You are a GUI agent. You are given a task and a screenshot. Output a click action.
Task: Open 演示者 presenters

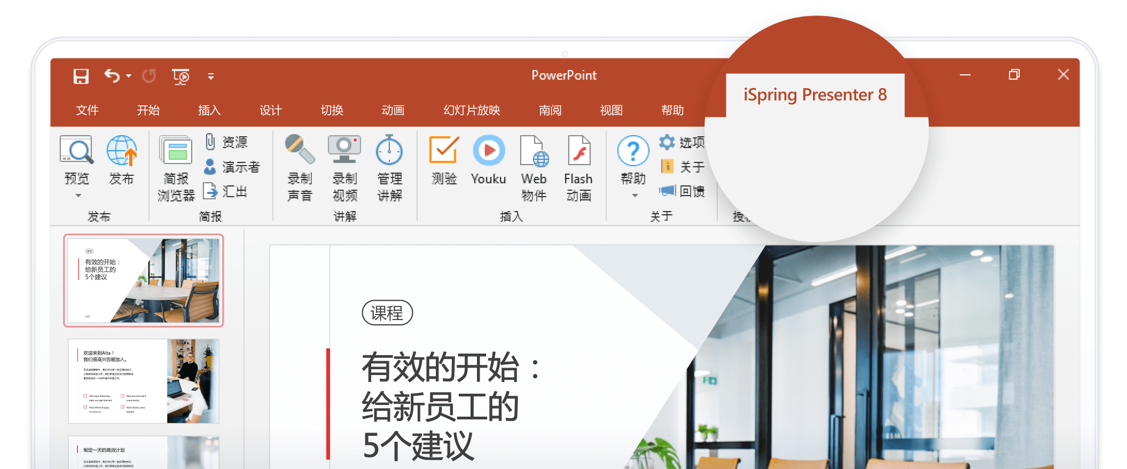pos(232,167)
